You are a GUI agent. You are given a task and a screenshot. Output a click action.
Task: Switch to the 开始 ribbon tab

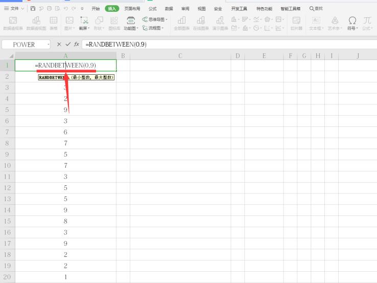tap(96, 9)
